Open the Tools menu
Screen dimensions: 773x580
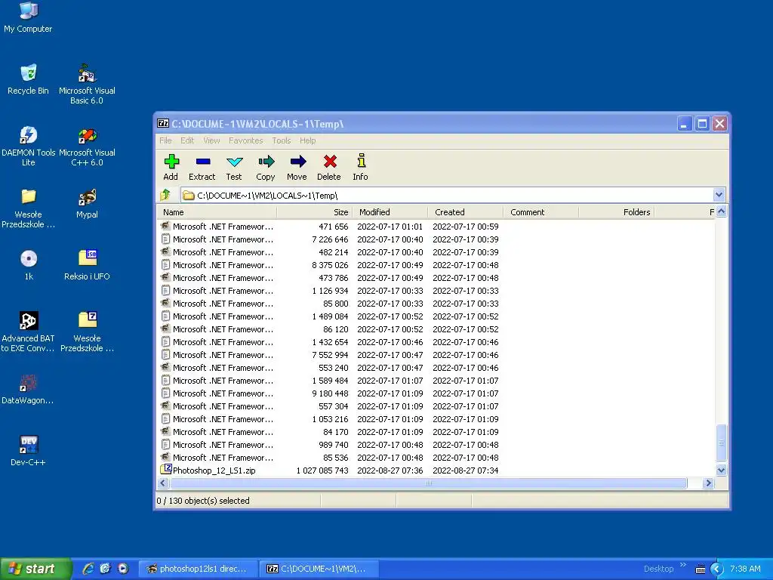click(282, 140)
